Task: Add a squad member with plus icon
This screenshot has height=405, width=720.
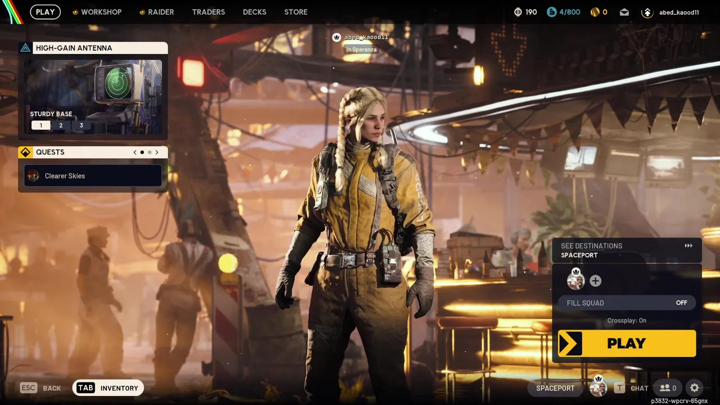Action: click(x=595, y=281)
